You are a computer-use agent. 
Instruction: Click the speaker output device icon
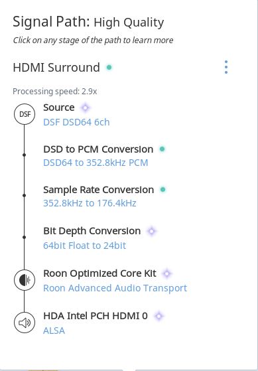(x=25, y=323)
